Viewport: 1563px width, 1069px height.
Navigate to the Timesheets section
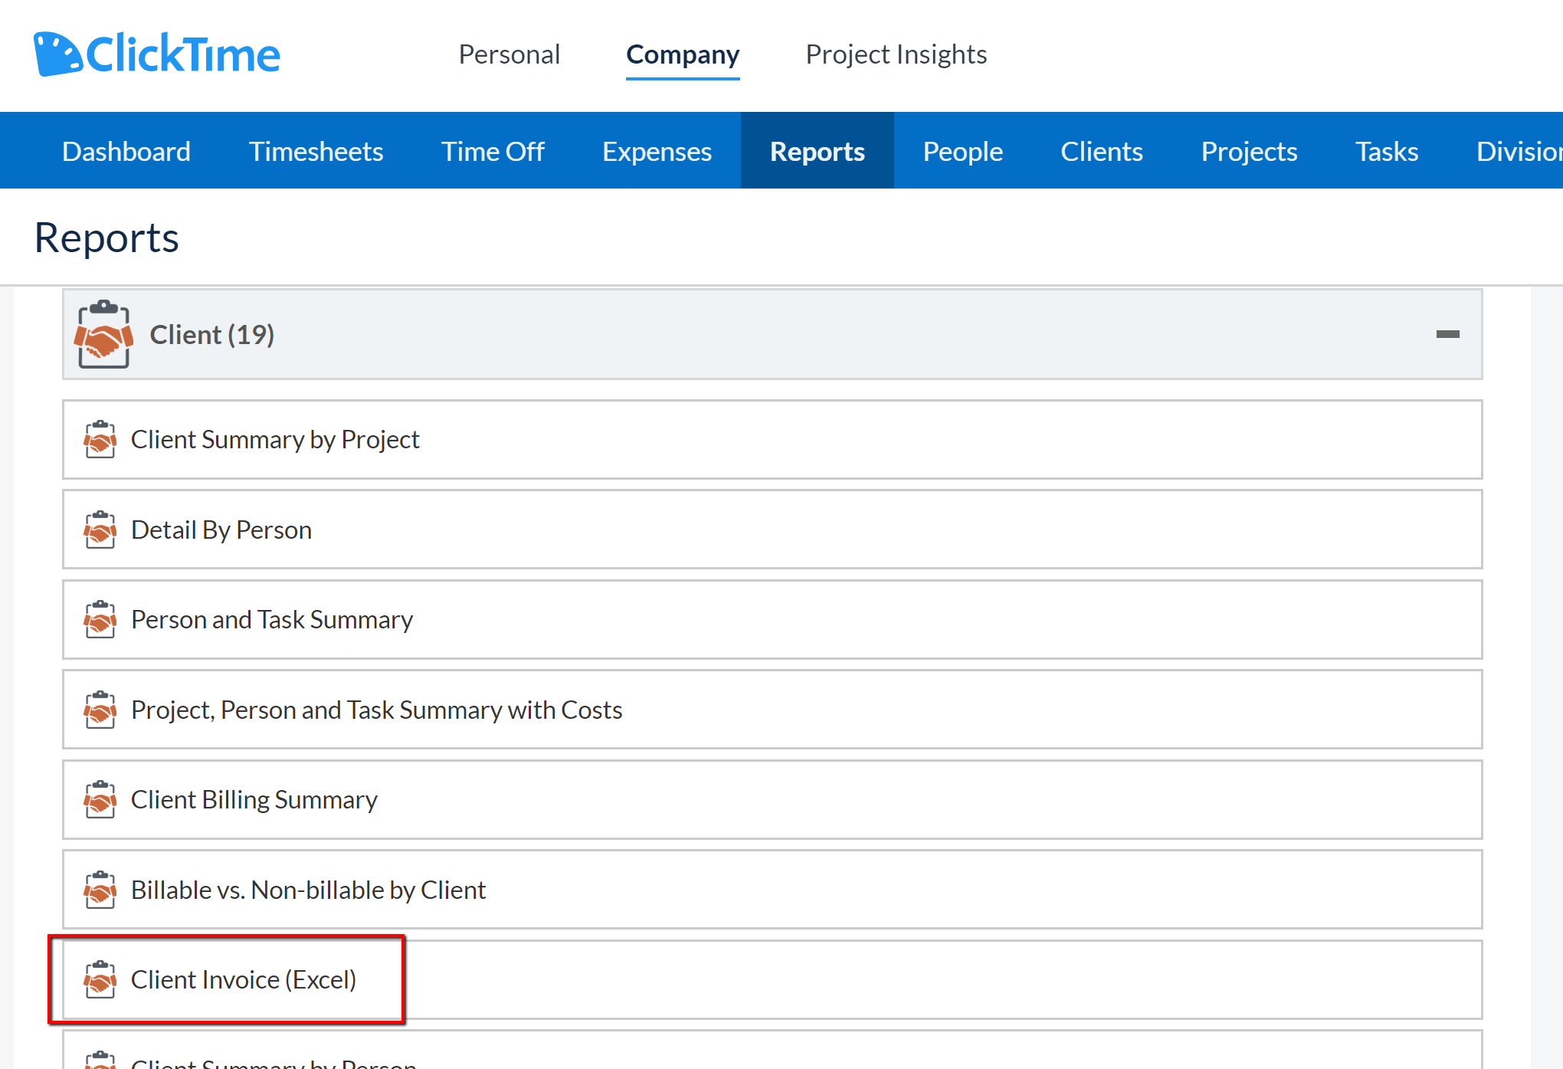pyautogui.click(x=316, y=150)
